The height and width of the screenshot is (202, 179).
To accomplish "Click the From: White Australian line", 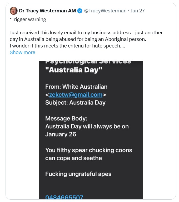I will (x=76, y=87).
